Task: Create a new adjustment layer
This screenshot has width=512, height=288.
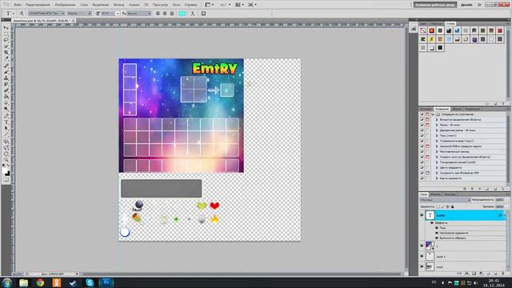Action: click(x=481, y=274)
